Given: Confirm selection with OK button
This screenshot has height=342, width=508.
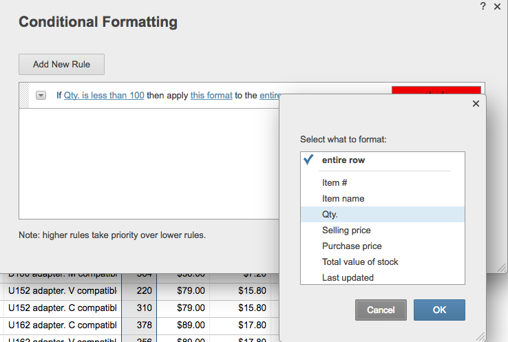Looking at the screenshot, I should [x=439, y=310].
